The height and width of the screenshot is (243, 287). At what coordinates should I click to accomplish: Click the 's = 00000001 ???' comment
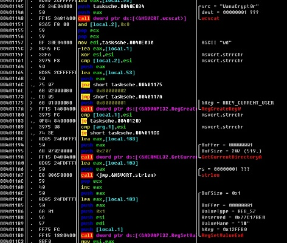(x=226, y=169)
